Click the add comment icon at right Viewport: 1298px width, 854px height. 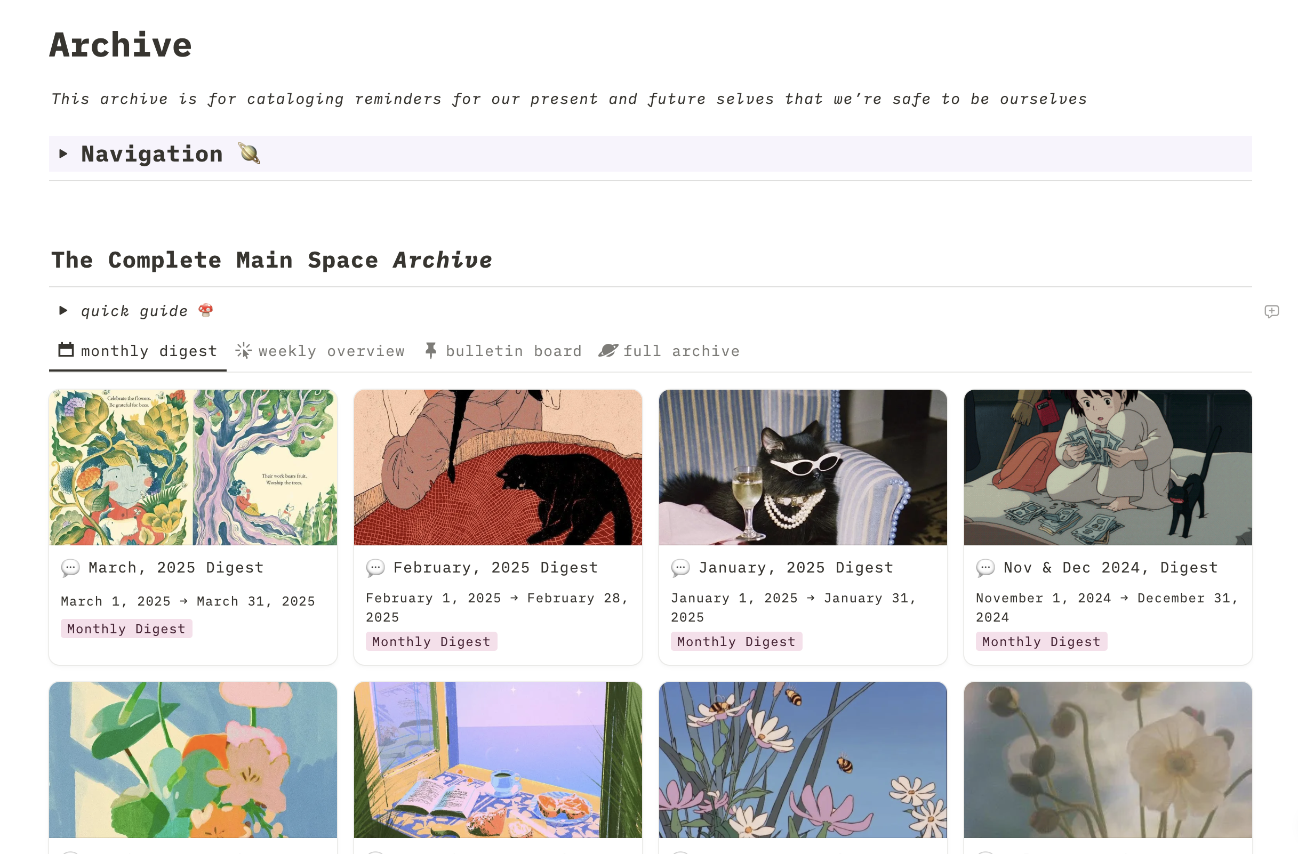[1271, 311]
